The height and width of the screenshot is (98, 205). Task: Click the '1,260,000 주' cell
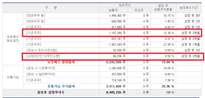pyautogui.click(x=118, y=68)
